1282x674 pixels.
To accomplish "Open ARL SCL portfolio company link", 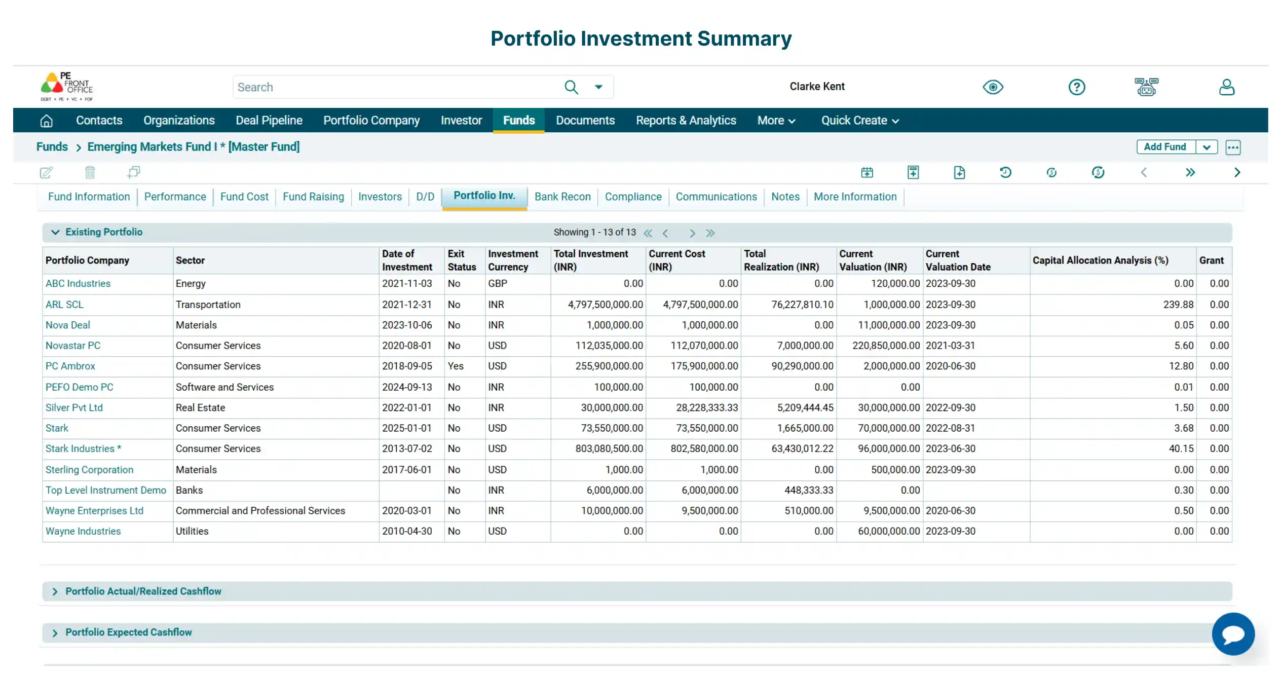I will pos(64,305).
